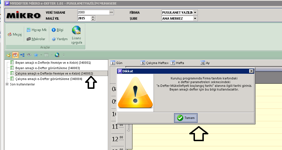Open the VERİ TABANI browse ellipsis button
The height and width of the screenshot is (150, 282).
click(x=111, y=12)
